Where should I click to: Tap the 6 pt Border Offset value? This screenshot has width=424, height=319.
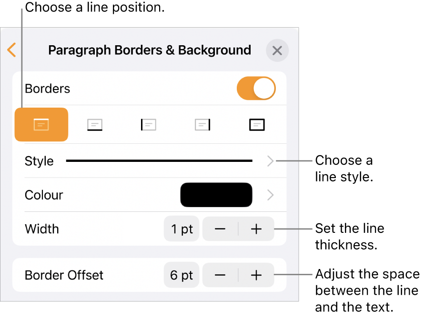click(181, 275)
